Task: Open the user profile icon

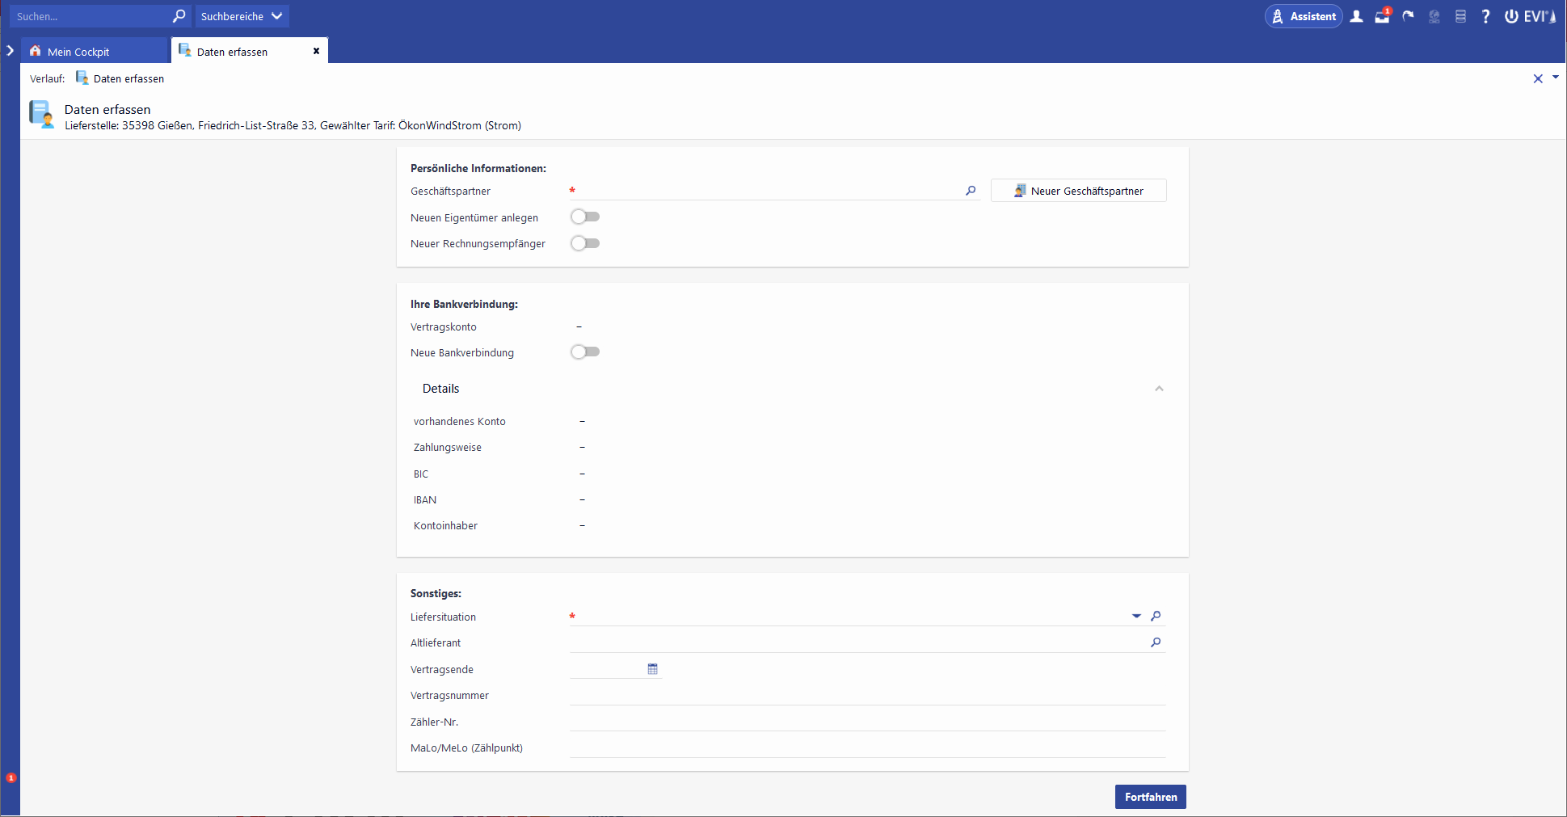Action: (x=1357, y=16)
